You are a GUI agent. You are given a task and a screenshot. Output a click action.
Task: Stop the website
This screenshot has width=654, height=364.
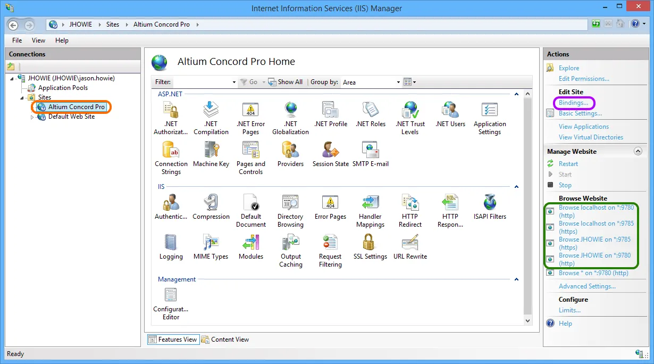565,185
